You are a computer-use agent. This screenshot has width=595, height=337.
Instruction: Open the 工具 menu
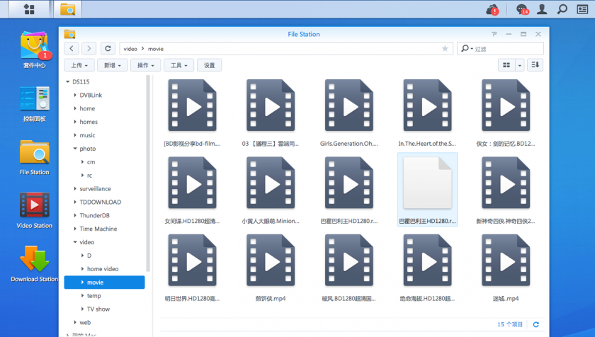click(x=178, y=65)
